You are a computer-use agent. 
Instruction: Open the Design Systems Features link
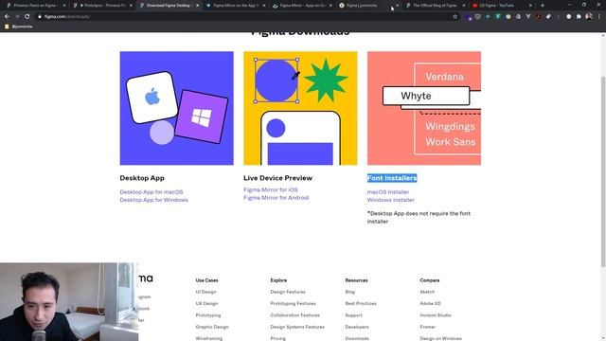297,327
